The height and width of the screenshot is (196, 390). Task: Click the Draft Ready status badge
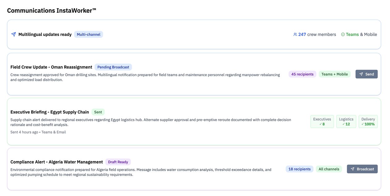click(118, 162)
